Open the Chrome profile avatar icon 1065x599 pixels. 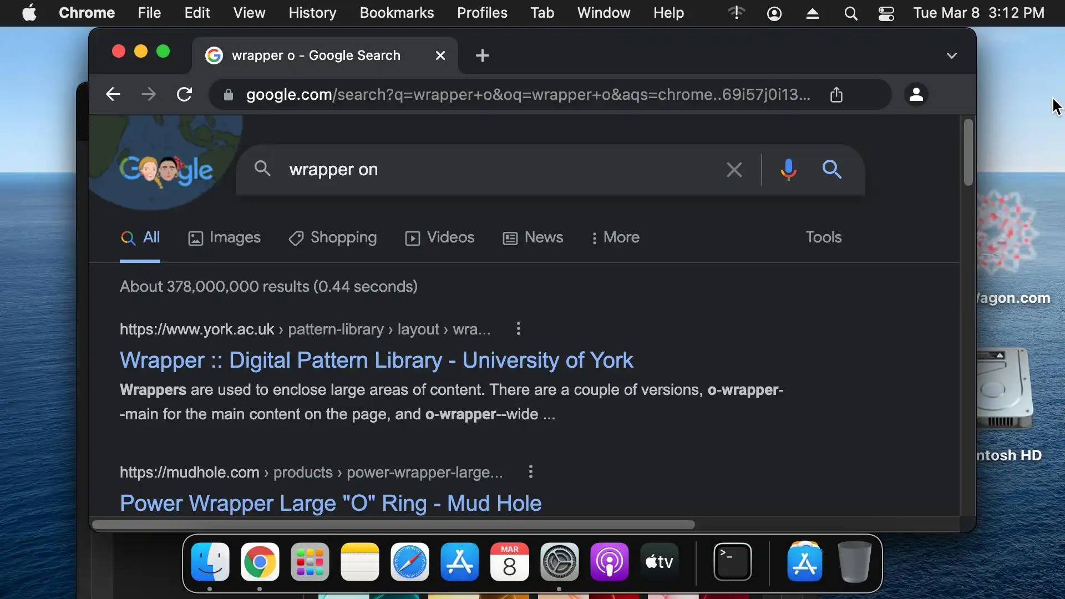(916, 94)
